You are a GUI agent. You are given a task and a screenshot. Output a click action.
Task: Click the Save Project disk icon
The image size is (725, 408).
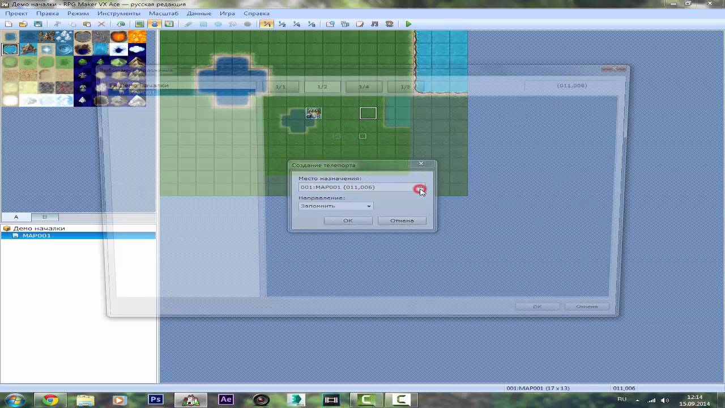point(38,24)
